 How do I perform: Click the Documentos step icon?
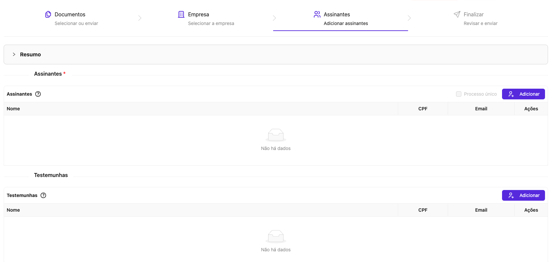point(48,14)
